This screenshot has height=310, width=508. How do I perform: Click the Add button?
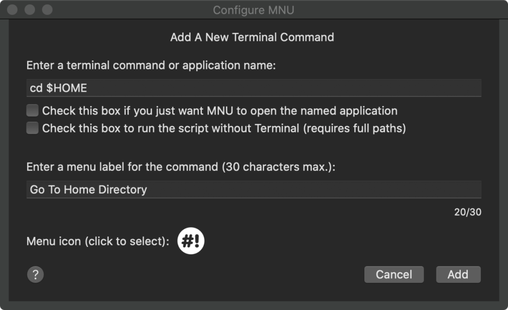(x=458, y=274)
